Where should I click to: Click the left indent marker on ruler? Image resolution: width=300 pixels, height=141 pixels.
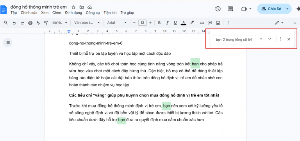[69, 31]
